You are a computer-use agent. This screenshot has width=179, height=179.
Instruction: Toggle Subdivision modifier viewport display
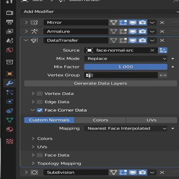click(133, 172)
